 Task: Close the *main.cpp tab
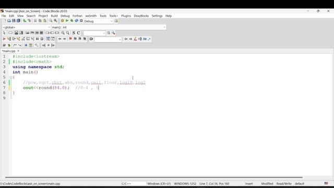click(18, 51)
